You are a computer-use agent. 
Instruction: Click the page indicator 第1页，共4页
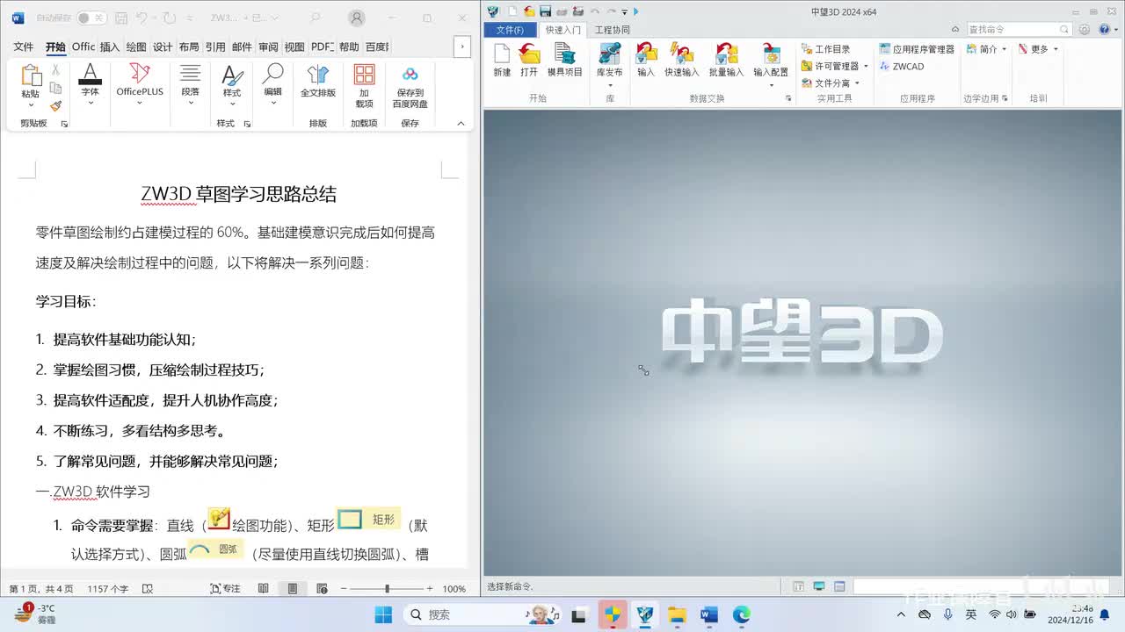[41, 588]
